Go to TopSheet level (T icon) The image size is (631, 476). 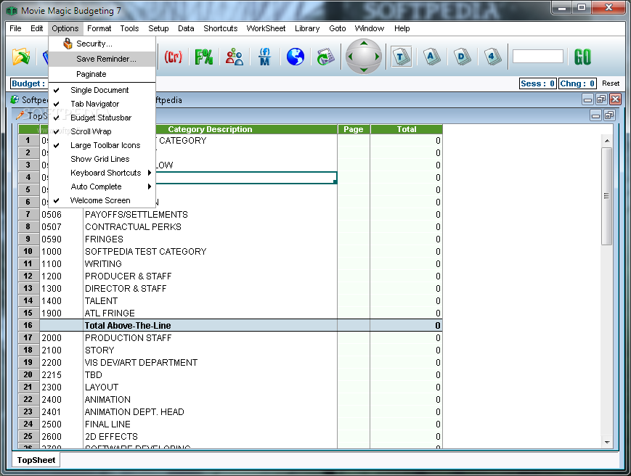pos(402,57)
